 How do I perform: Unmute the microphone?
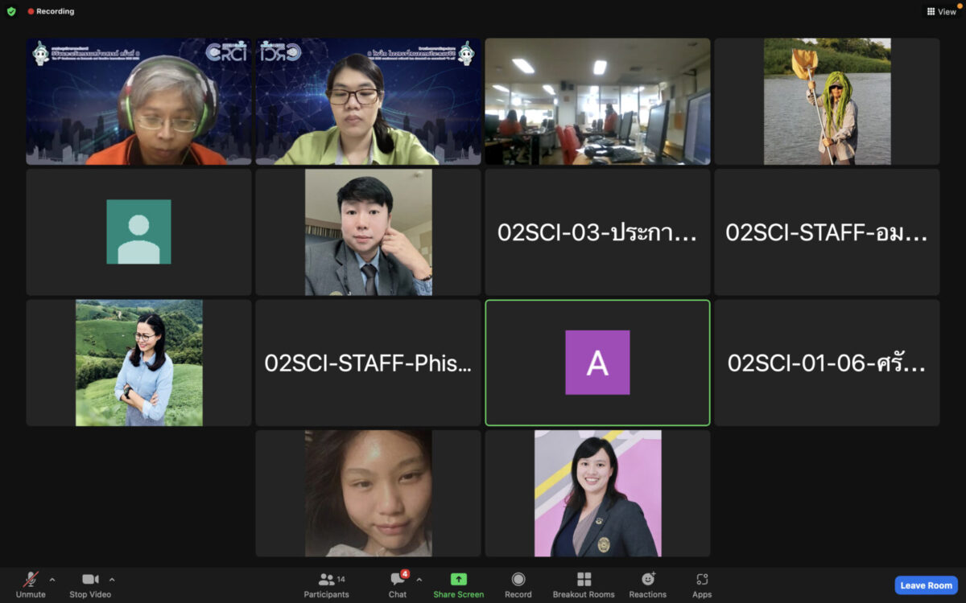tap(31, 584)
